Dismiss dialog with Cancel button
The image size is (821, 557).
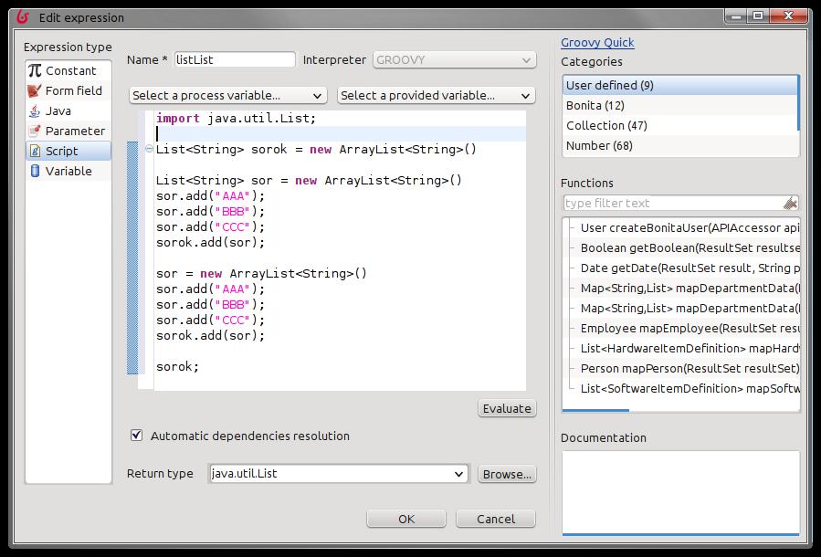(496, 519)
